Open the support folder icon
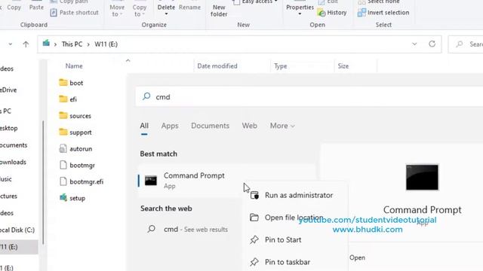The image size is (483, 271). (x=63, y=132)
